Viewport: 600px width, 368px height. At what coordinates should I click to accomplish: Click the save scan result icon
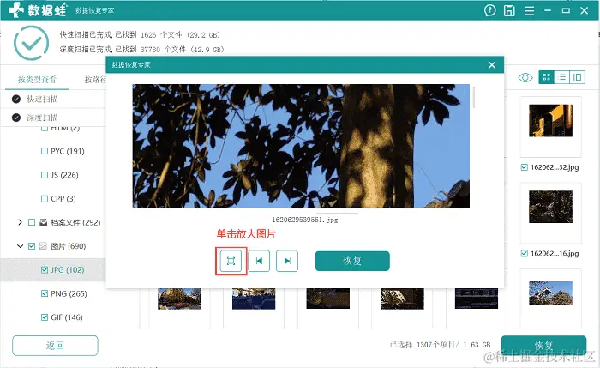[x=509, y=10]
